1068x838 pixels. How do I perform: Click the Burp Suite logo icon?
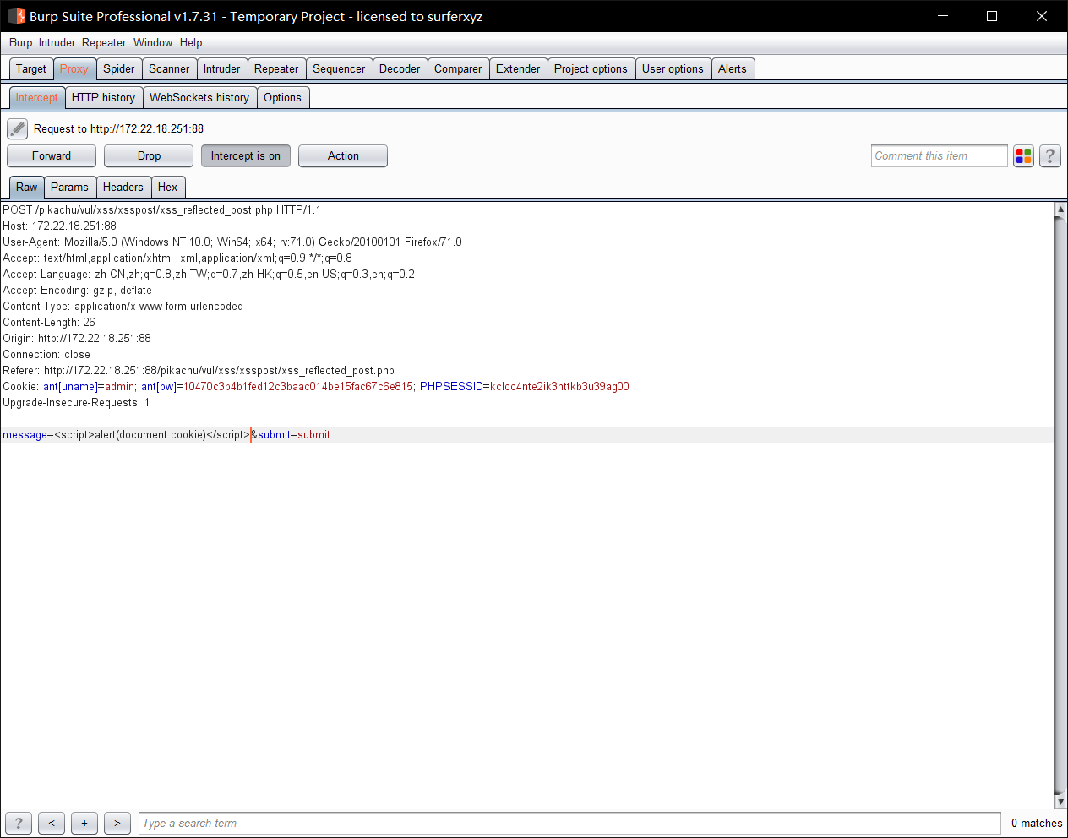click(17, 16)
